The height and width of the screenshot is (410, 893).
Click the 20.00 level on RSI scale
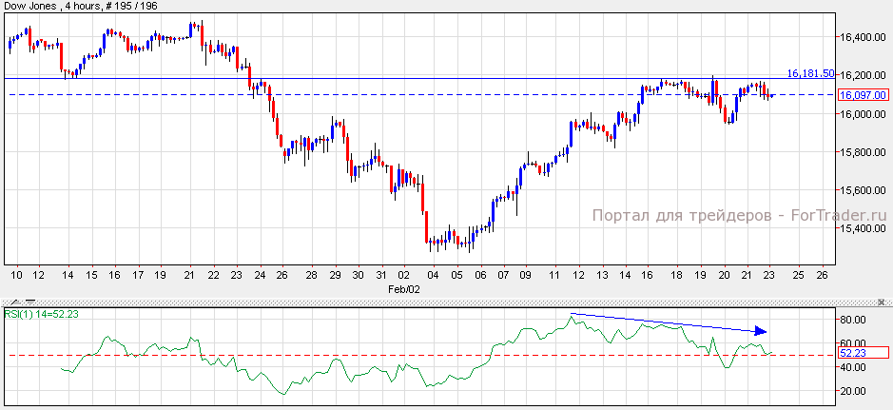click(853, 391)
